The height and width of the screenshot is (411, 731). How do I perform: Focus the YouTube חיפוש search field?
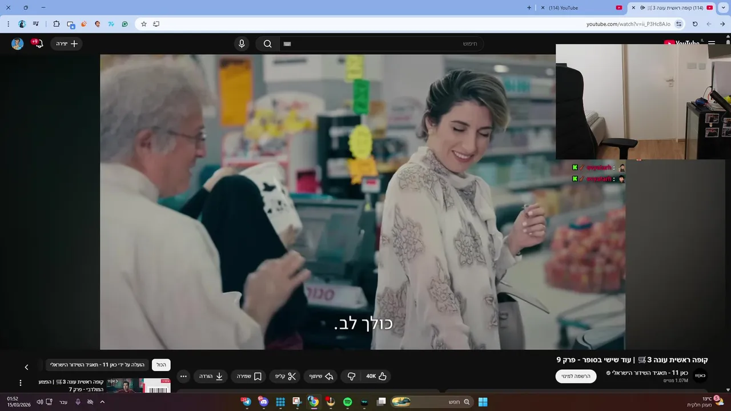(x=381, y=44)
